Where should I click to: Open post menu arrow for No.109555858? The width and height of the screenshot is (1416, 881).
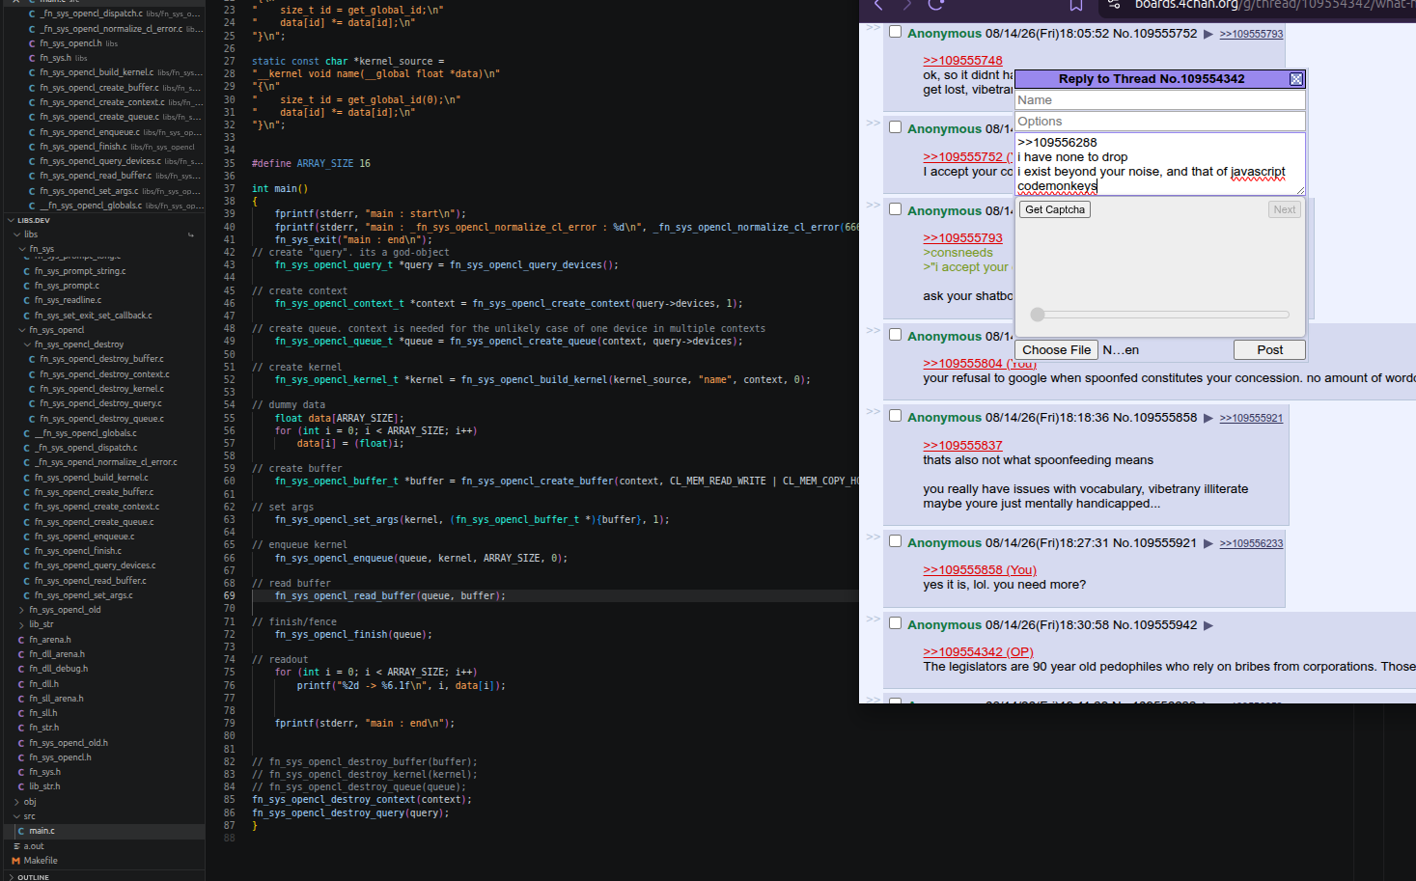coord(1208,418)
